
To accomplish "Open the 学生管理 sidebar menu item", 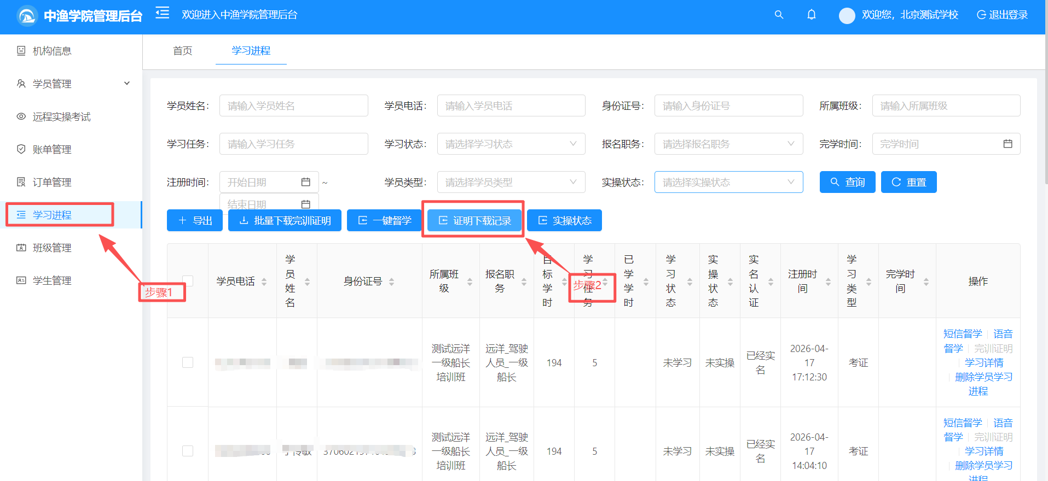I will (71, 280).
